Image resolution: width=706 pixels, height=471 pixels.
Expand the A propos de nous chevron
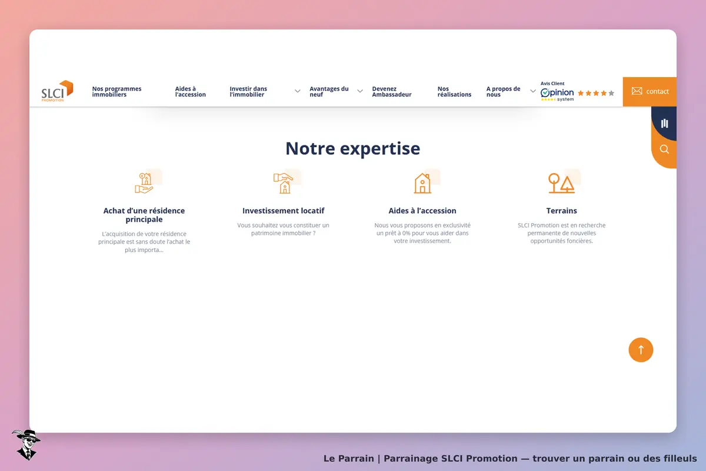(533, 91)
